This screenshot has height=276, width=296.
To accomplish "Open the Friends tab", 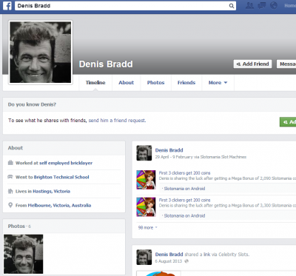I will point(186,83).
